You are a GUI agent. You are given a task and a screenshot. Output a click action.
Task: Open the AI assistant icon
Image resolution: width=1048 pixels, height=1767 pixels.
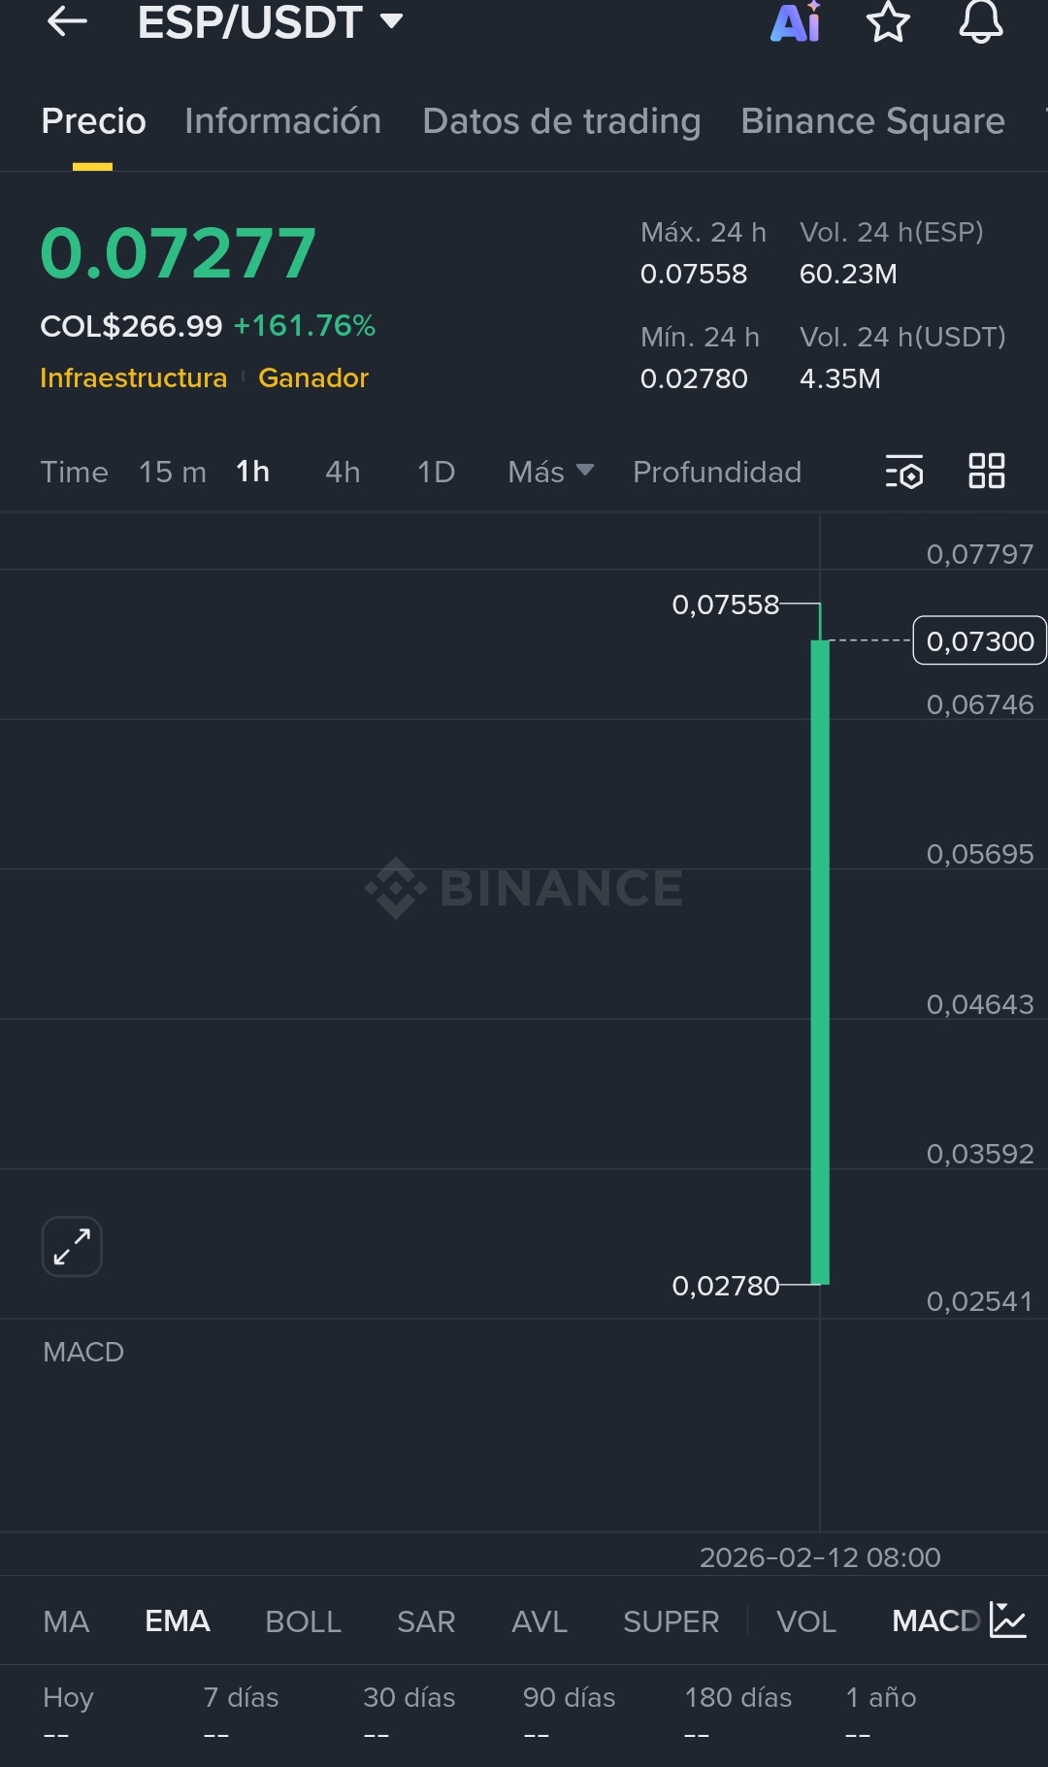pyautogui.click(x=795, y=21)
